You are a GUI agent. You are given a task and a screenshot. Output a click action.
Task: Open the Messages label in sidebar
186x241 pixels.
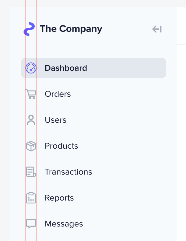pos(64,224)
